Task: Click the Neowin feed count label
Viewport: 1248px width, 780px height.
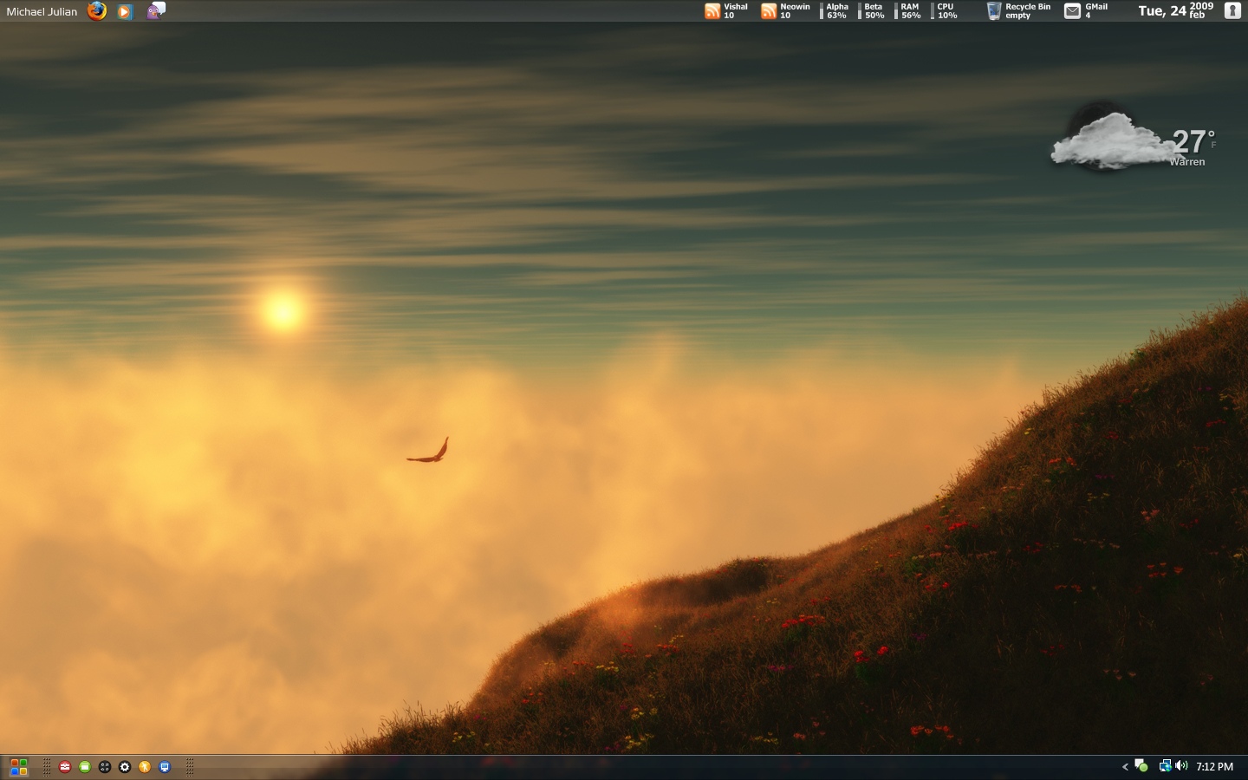Action: [x=795, y=11]
